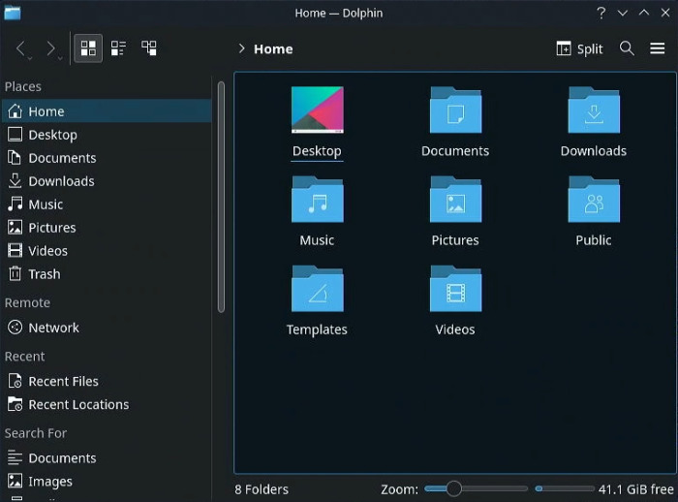Select the Templates folder icon

pyautogui.click(x=318, y=289)
